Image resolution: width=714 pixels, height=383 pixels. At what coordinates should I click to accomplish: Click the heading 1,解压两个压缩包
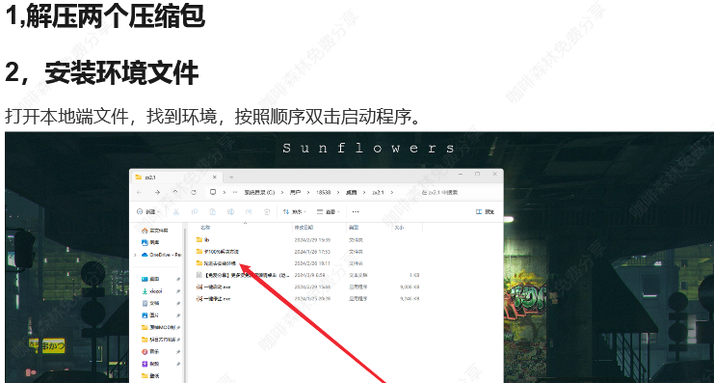[x=105, y=16]
